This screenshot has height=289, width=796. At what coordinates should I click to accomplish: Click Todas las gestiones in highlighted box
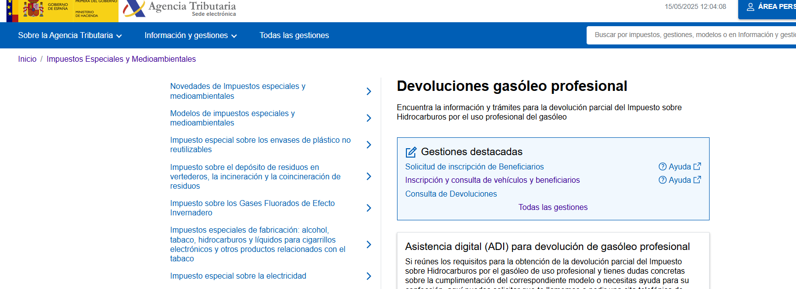553,207
